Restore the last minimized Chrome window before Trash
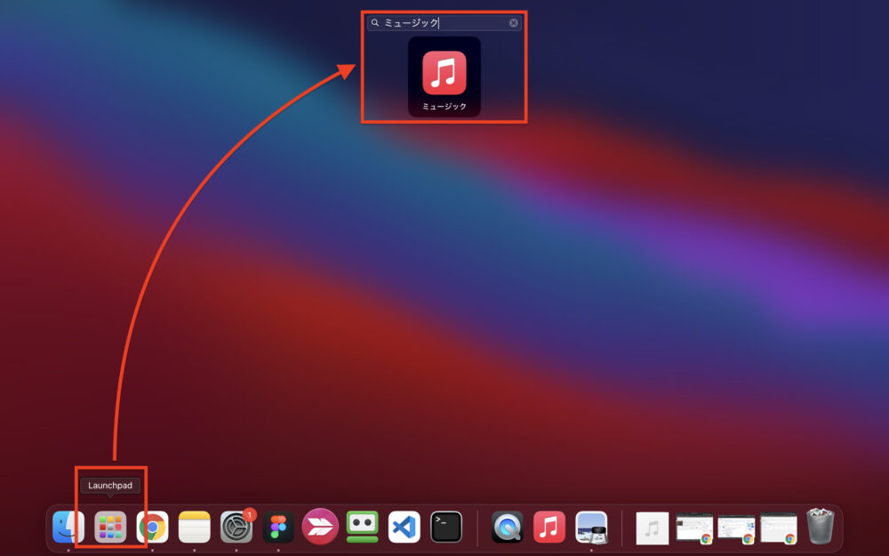Viewport: 889px width, 556px height. [779, 528]
